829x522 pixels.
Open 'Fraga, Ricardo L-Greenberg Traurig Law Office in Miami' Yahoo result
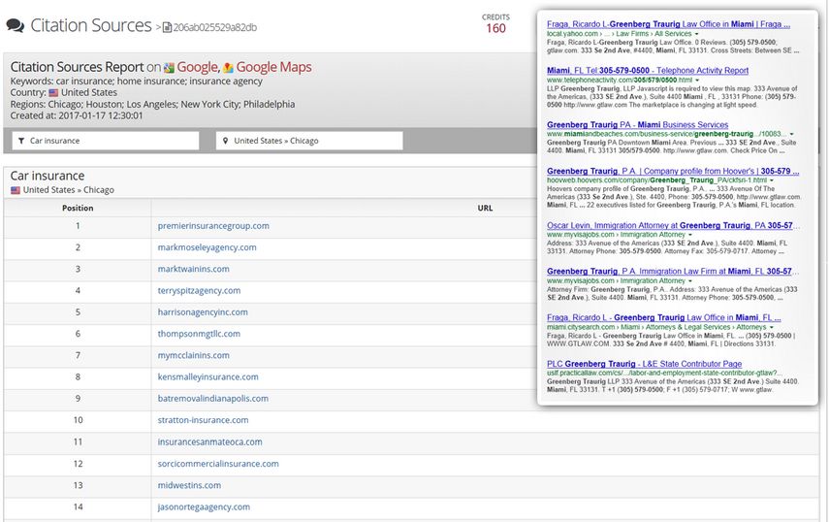[668, 24]
